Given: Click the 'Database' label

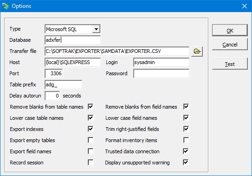Looking at the screenshot, I should (20, 40).
